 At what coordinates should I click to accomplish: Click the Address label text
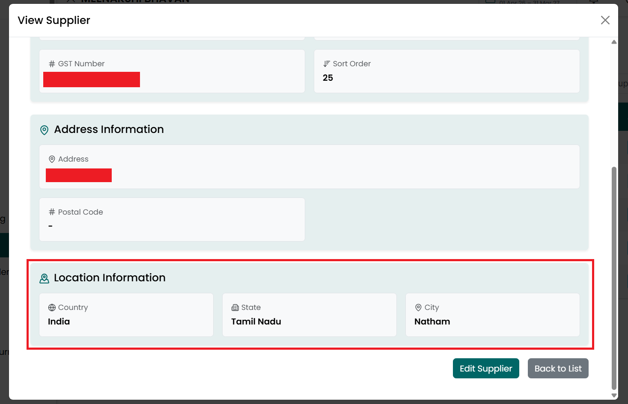pos(73,159)
